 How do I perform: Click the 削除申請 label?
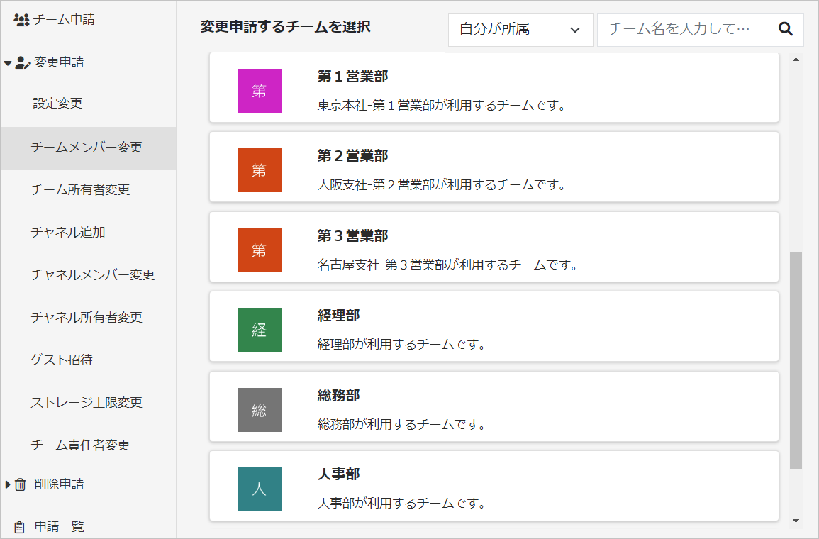59,484
